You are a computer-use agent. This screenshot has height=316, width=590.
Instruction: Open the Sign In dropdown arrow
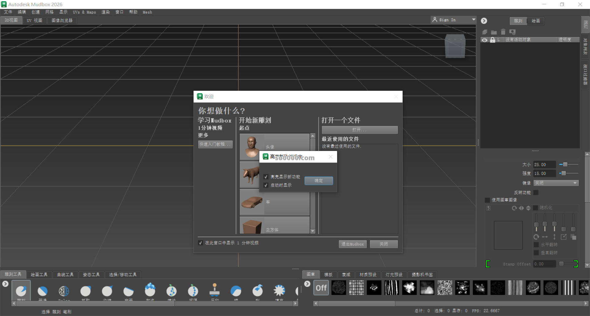tap(473, 20)
